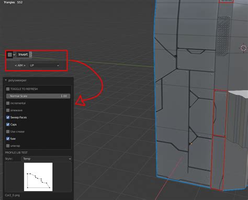Click the gray square icon left of Invert
The height and width of the screenshot is (200, 248).
10,54
